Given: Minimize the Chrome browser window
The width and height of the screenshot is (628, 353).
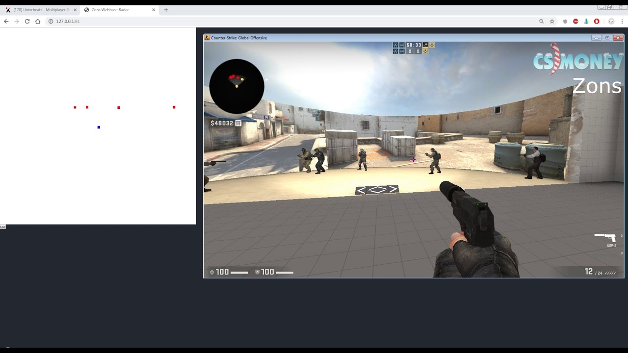Looking at the screenshot, I should click(602, 7).
